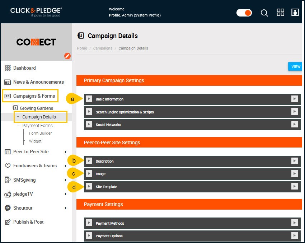Click the Campaigns & Forms card icon

point(8,96)
